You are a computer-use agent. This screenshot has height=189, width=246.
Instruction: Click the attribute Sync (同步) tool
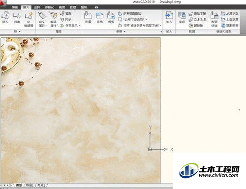coord(66,20)
